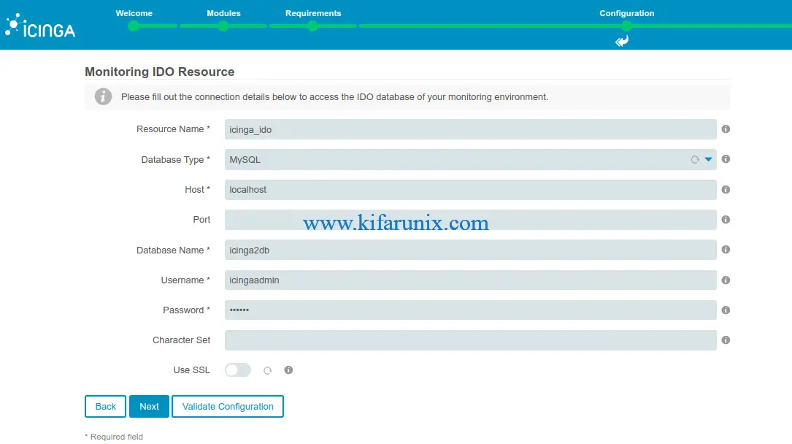Viewport: 792px width, 444px height.
Task: Click the Use SSL label
Action: 191,370
